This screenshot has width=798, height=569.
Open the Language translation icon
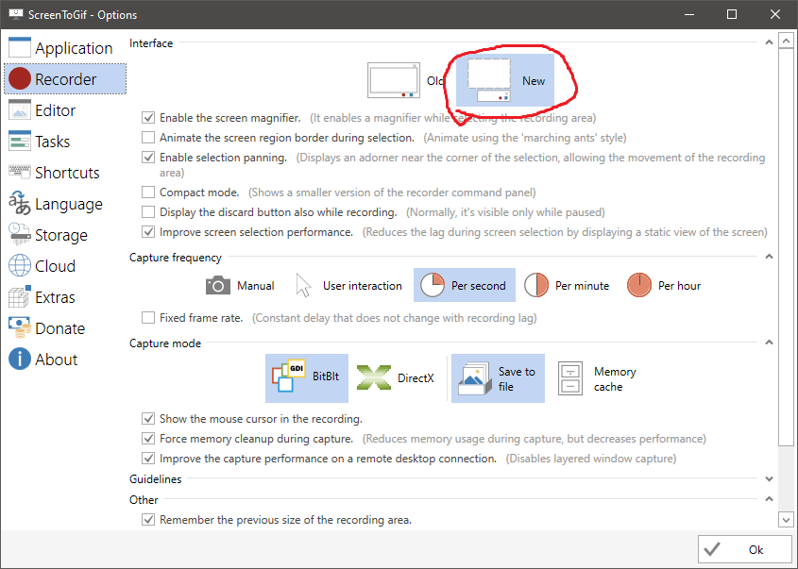pyautogui.click(x=20, y=204)
